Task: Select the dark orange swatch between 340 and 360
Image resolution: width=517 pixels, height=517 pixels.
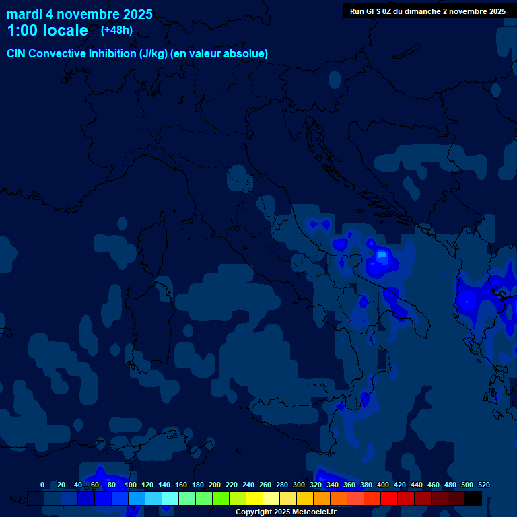Action: point(339,499)
